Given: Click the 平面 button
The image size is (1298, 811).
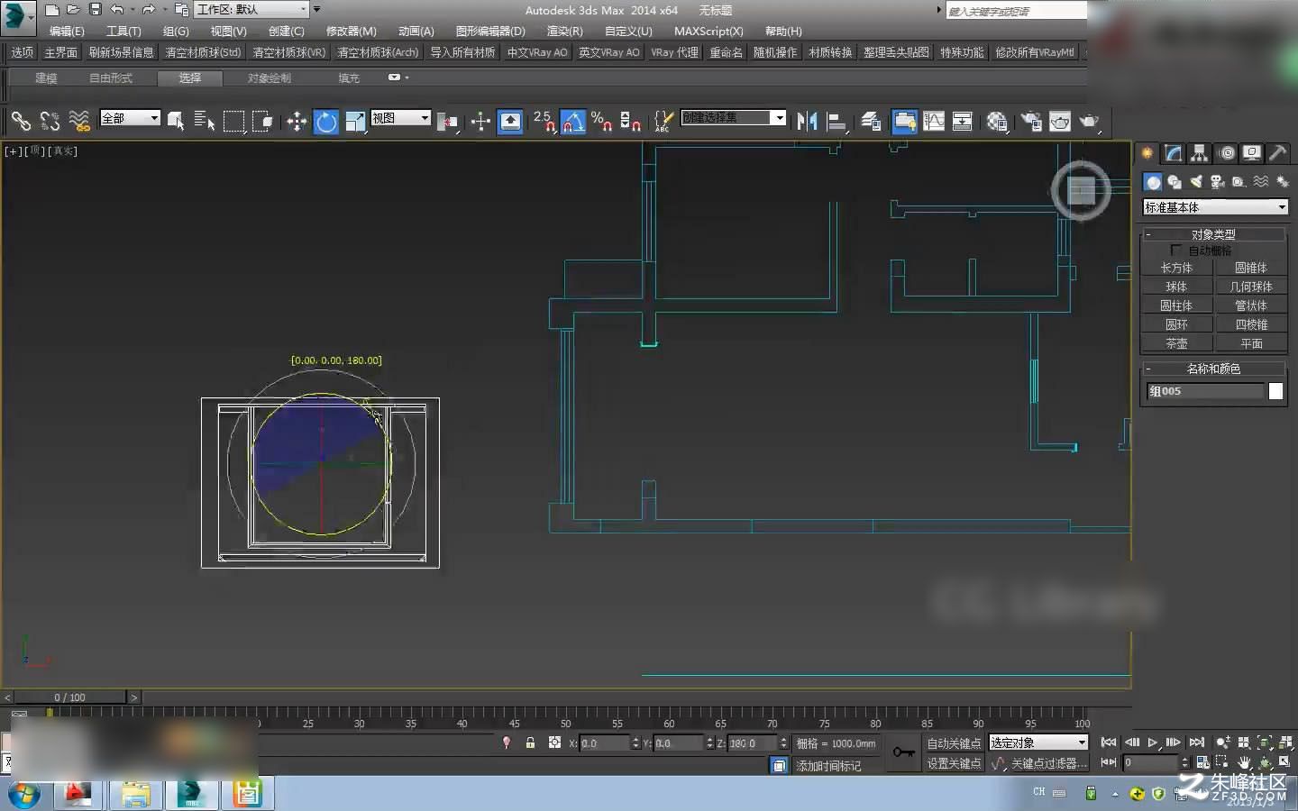Looking at the screenshot, I should pyautogui.click(x=1251, y=343).
